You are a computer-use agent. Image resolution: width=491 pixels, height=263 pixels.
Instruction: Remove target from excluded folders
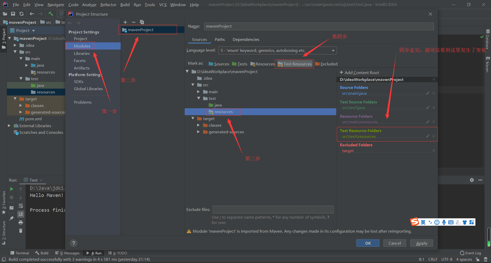[x=434, y=151]
